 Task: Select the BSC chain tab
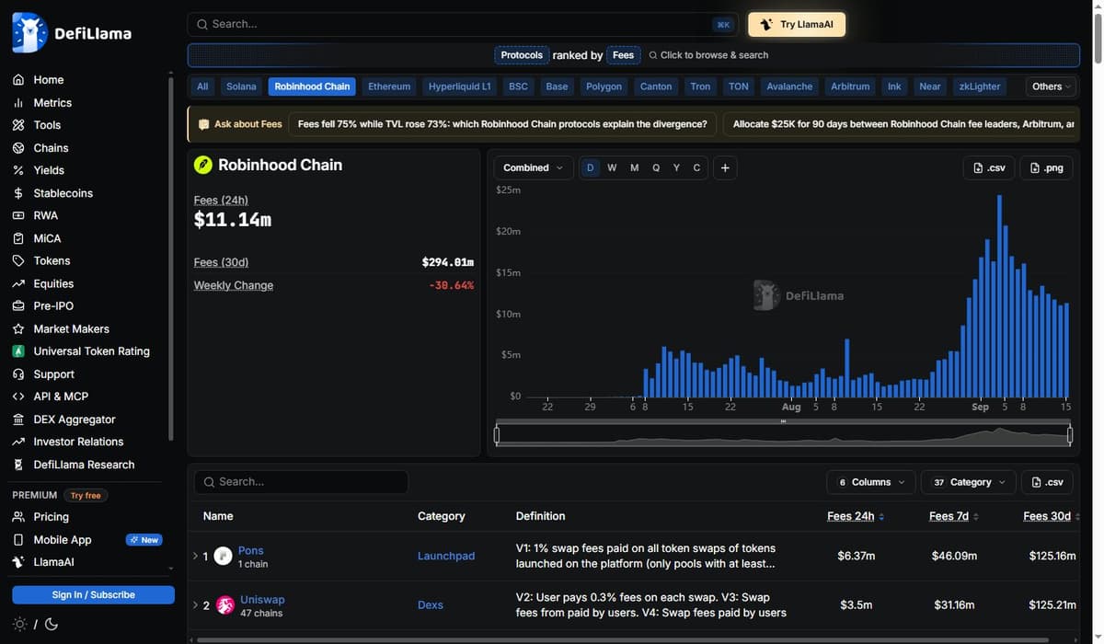518,86
